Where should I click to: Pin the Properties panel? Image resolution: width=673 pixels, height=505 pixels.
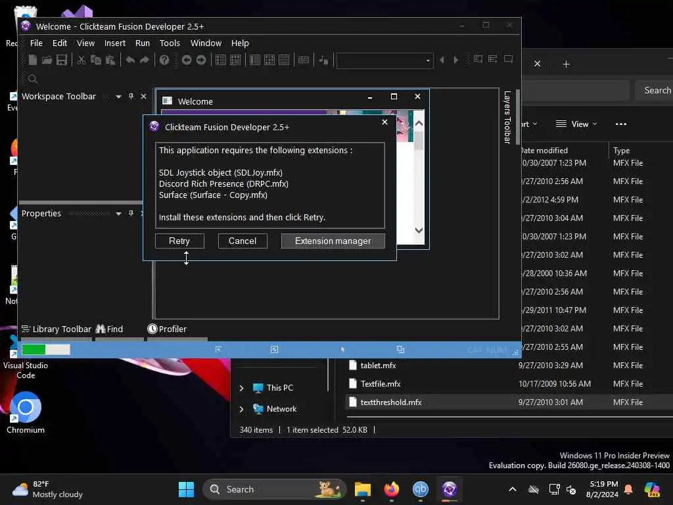[131, 213]
